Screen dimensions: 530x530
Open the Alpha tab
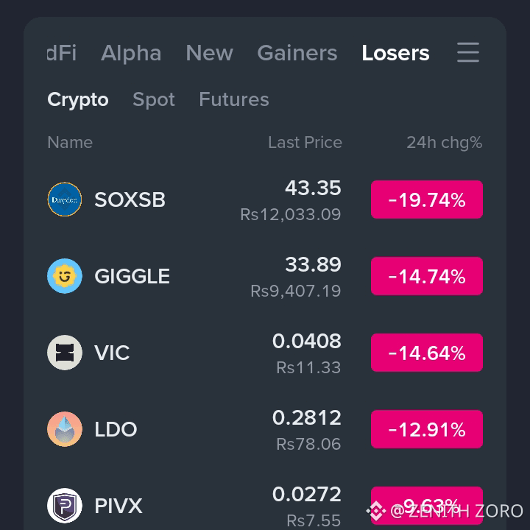[x=131, y=53]
